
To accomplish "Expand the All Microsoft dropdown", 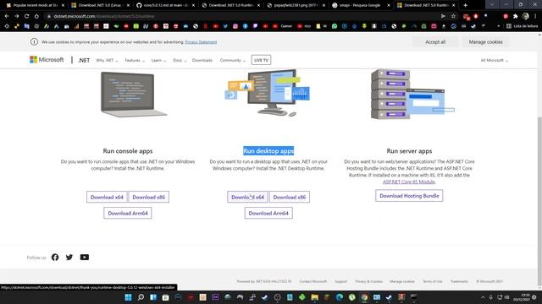I will click(495, 60).
